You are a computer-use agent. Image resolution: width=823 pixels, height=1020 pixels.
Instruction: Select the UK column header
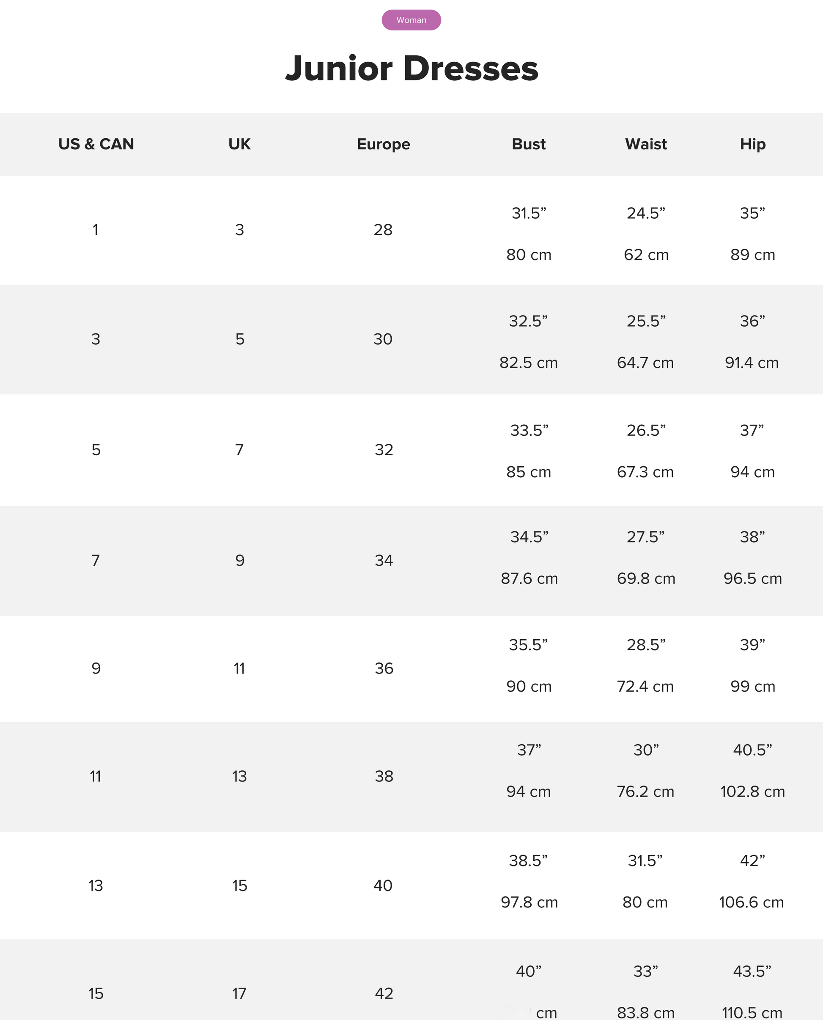pyautogui.click(x=239, y=144)
